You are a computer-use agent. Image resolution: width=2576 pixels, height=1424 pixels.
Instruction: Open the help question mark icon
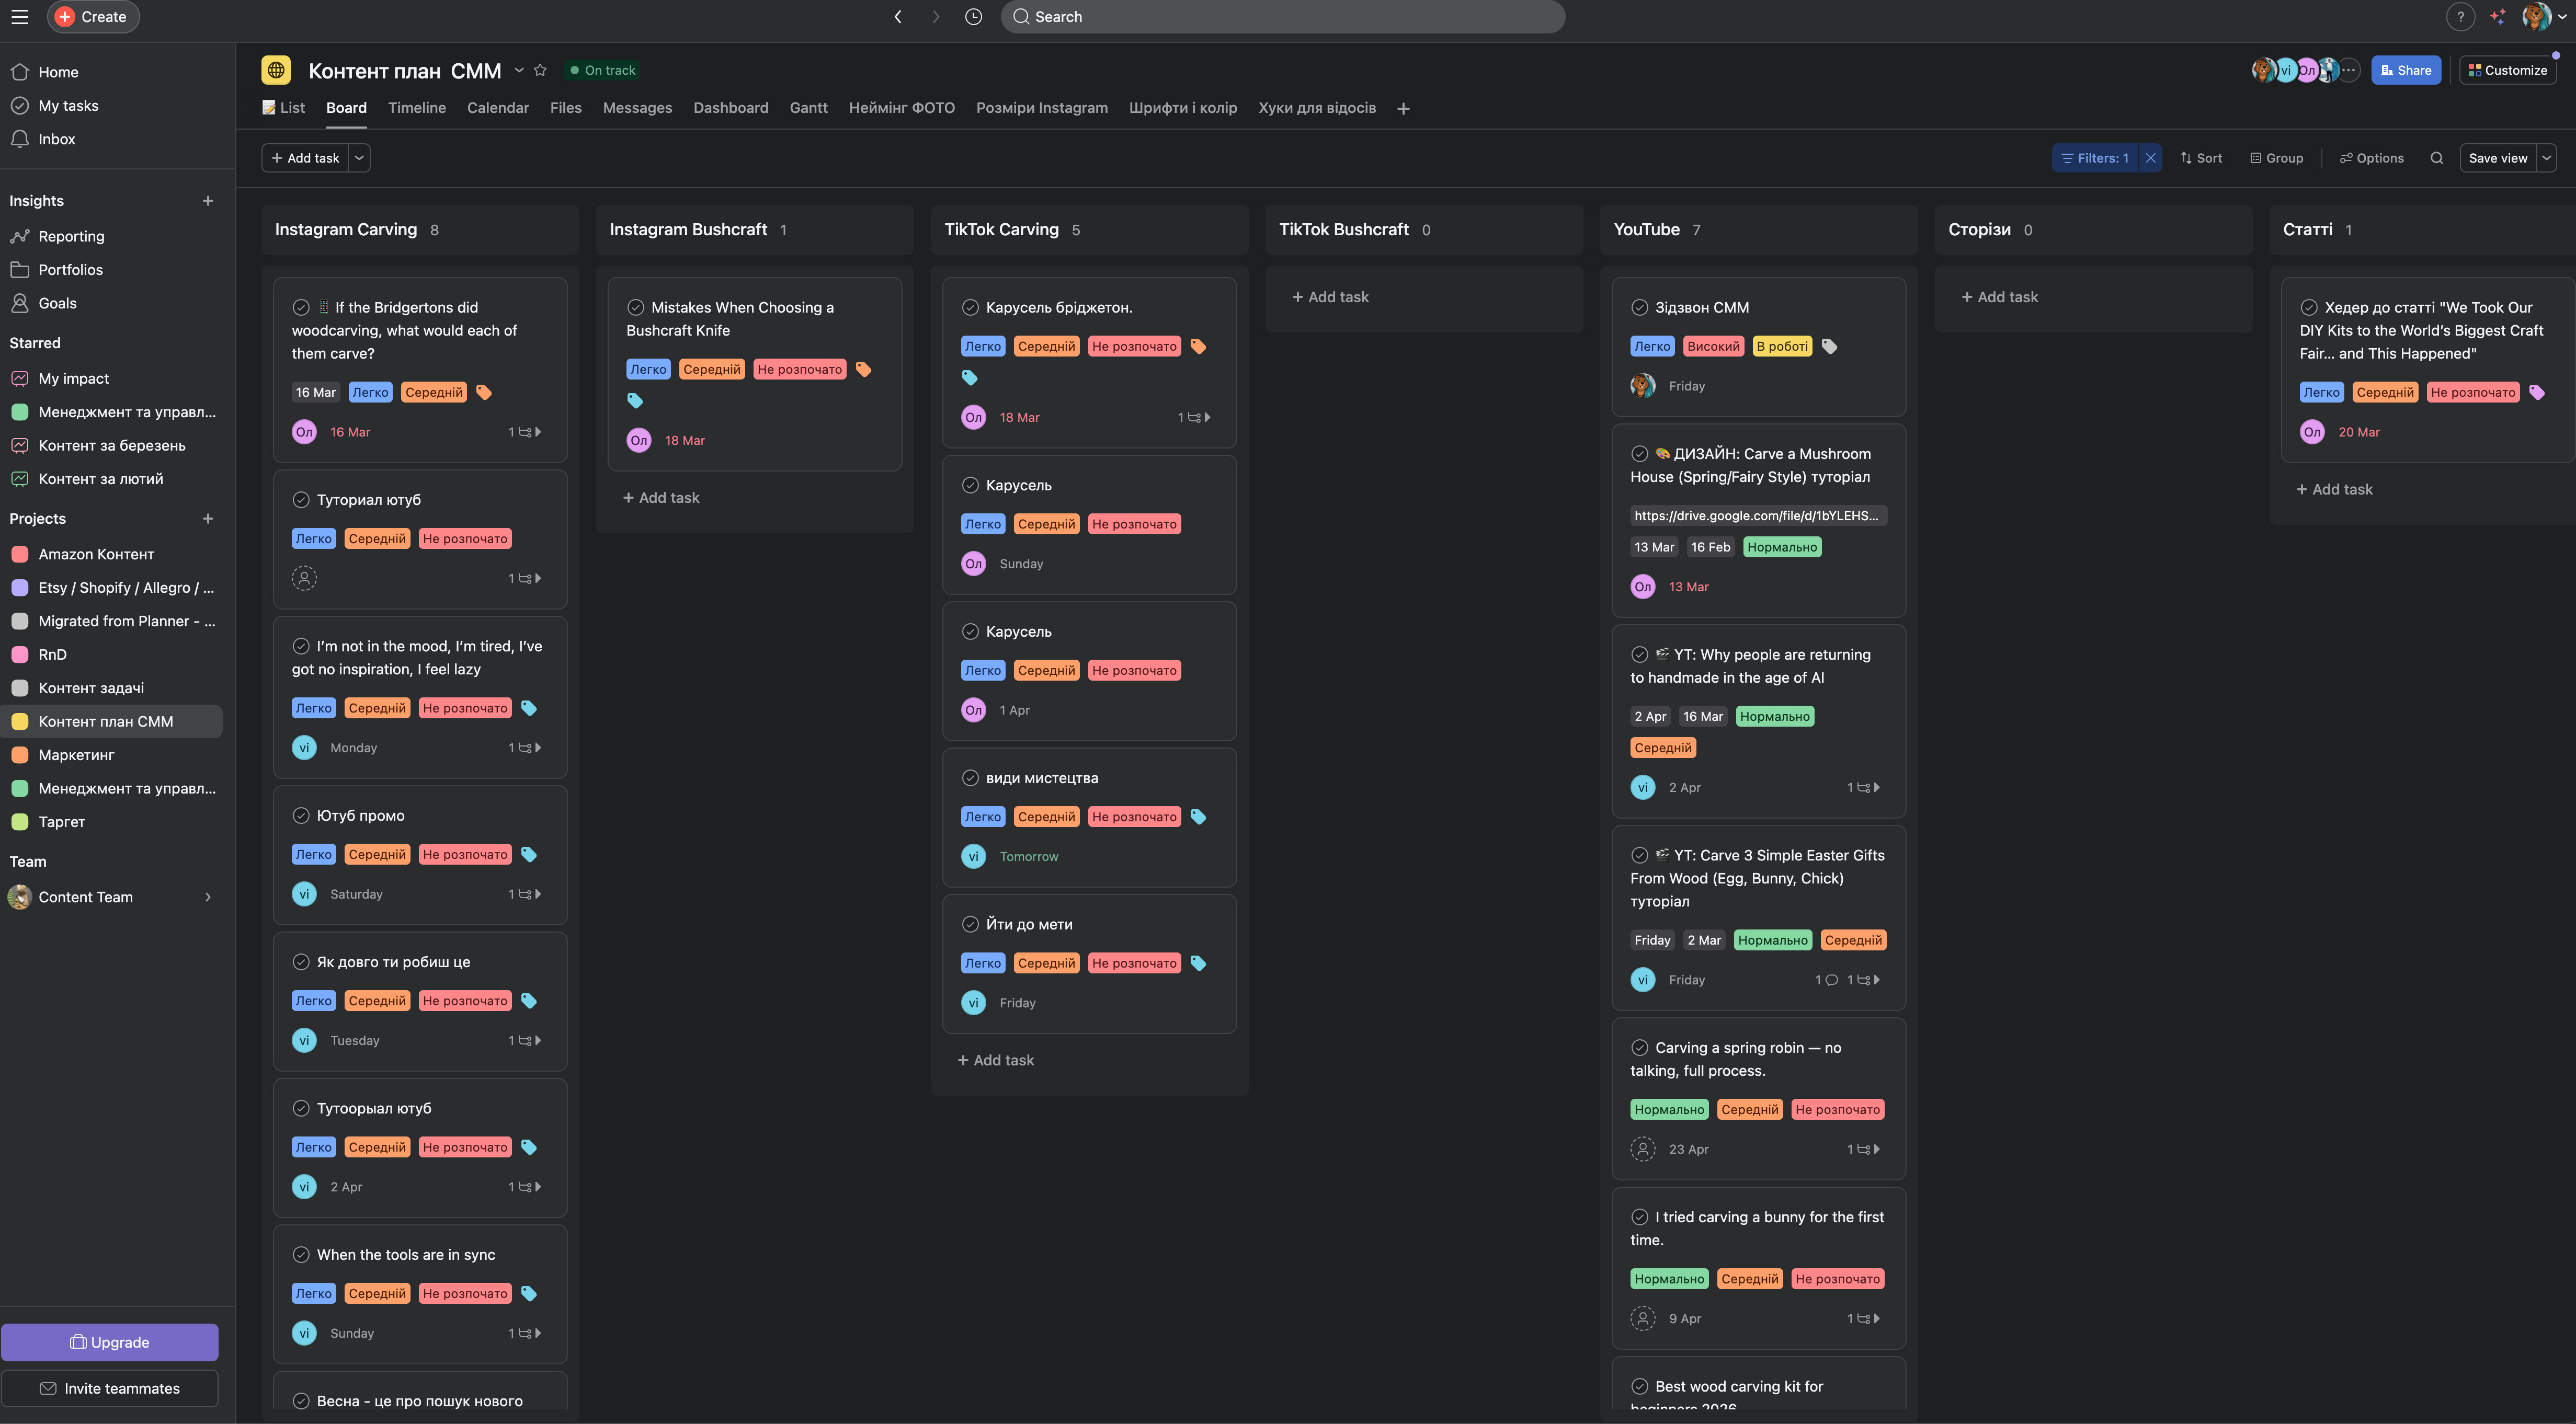pyautogui.click(x=2460, y=17)
